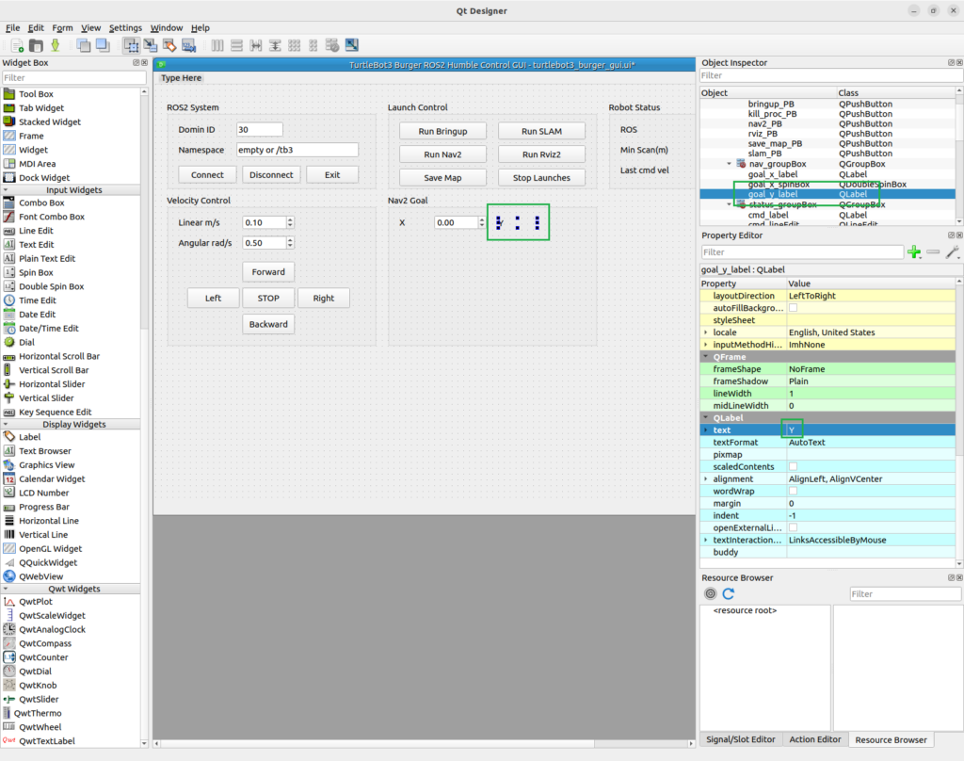Collapse the Display Widgets category
Viewport: 964px width, 761px height.
pyautogui.click(x=6, y=425)
